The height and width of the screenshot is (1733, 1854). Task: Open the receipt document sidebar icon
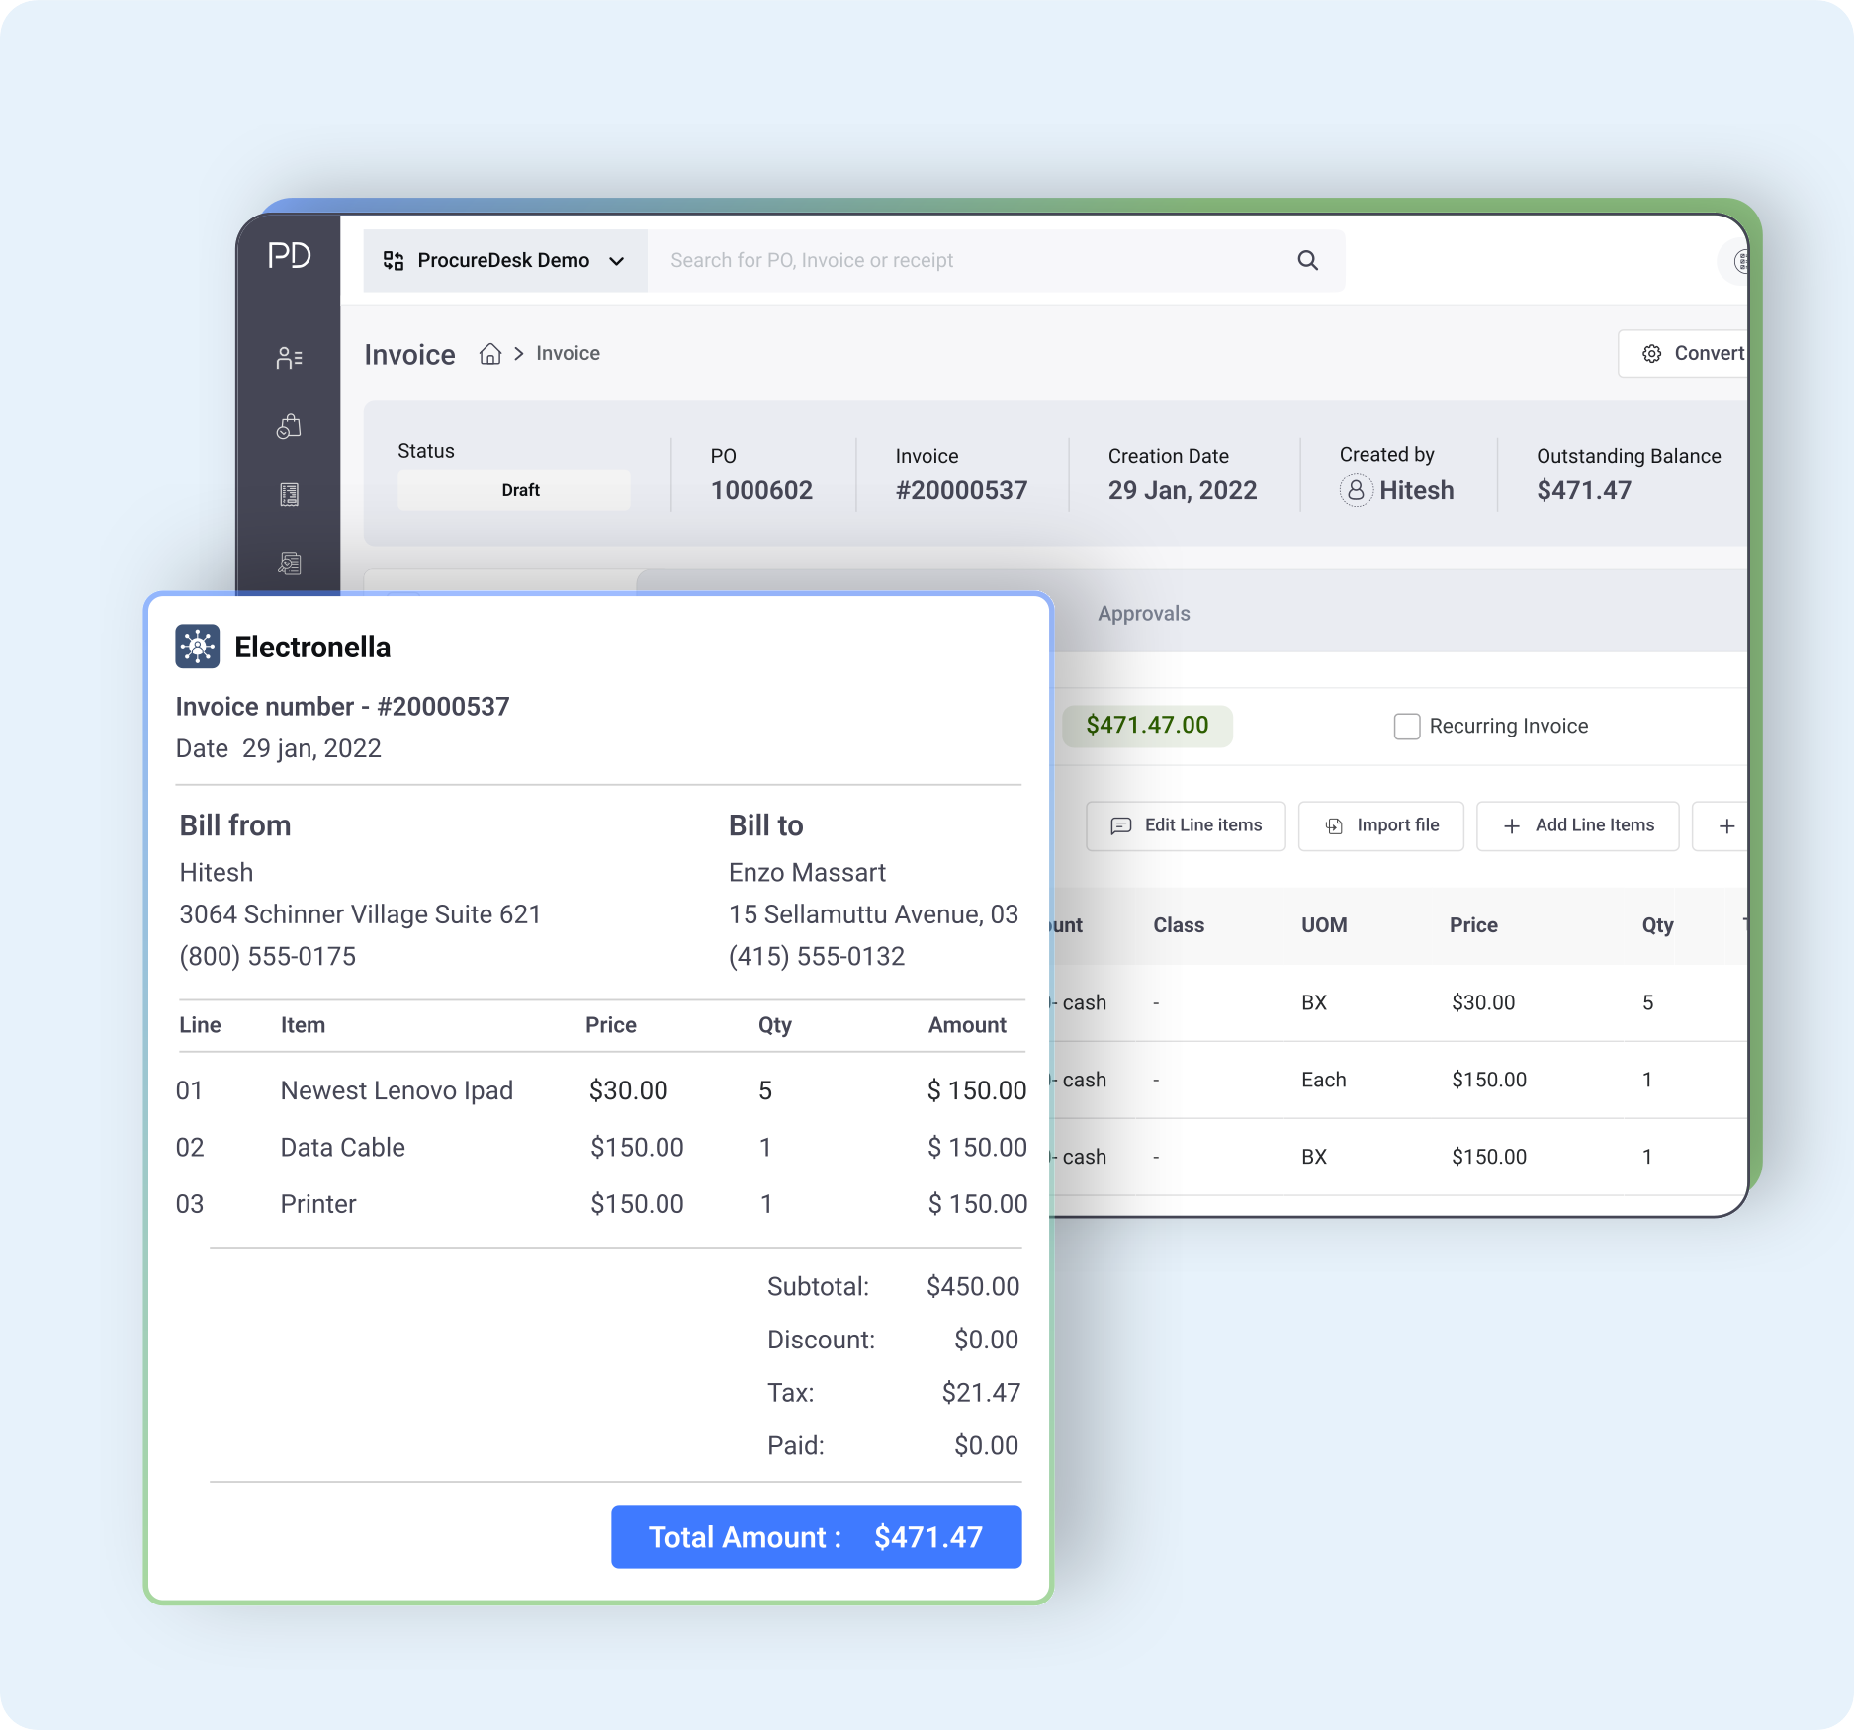[289, 494]
